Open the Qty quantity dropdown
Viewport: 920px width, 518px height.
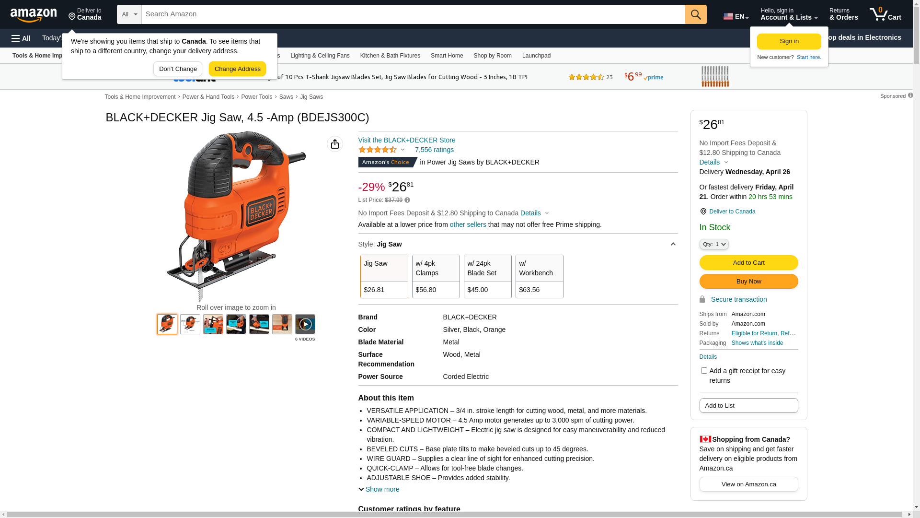(x=713, y=244)
